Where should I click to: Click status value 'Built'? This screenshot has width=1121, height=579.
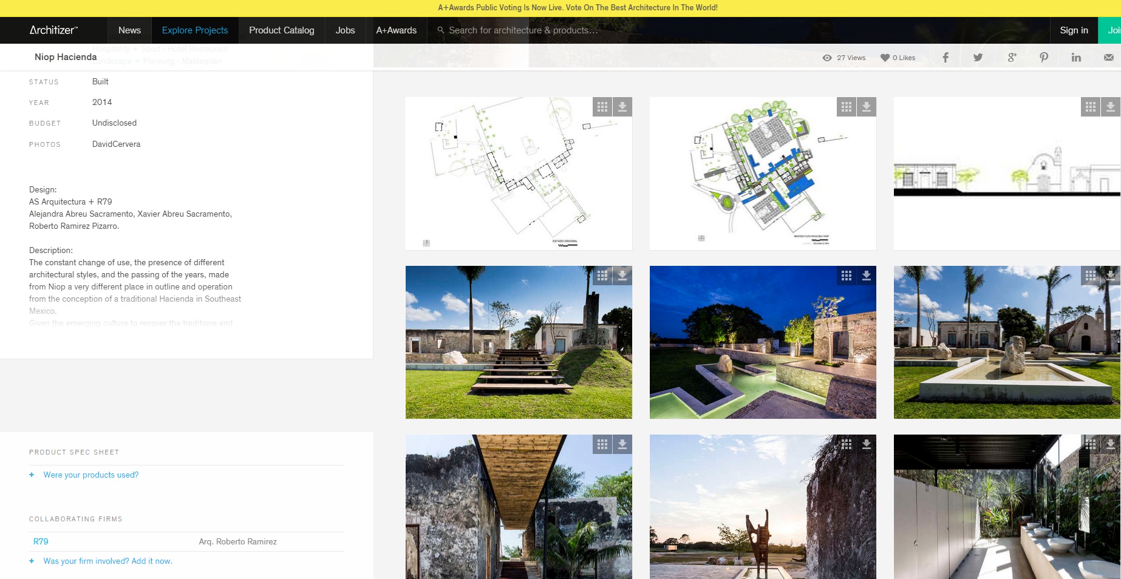100,81
